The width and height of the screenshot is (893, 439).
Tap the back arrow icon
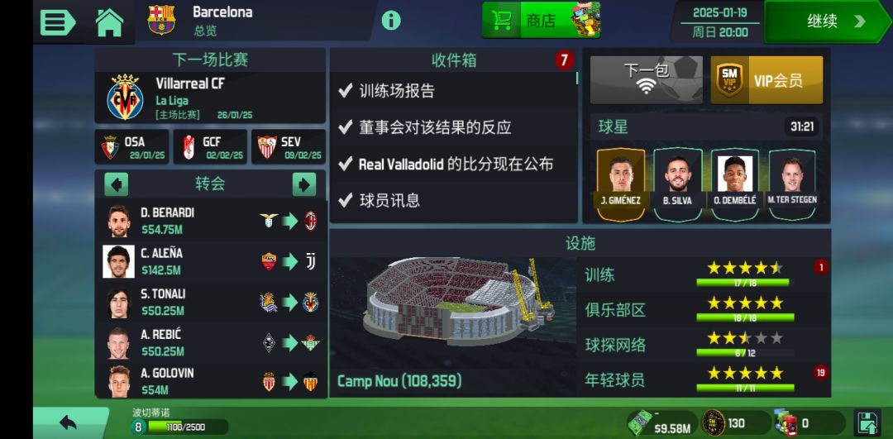[x=69, y=422]
